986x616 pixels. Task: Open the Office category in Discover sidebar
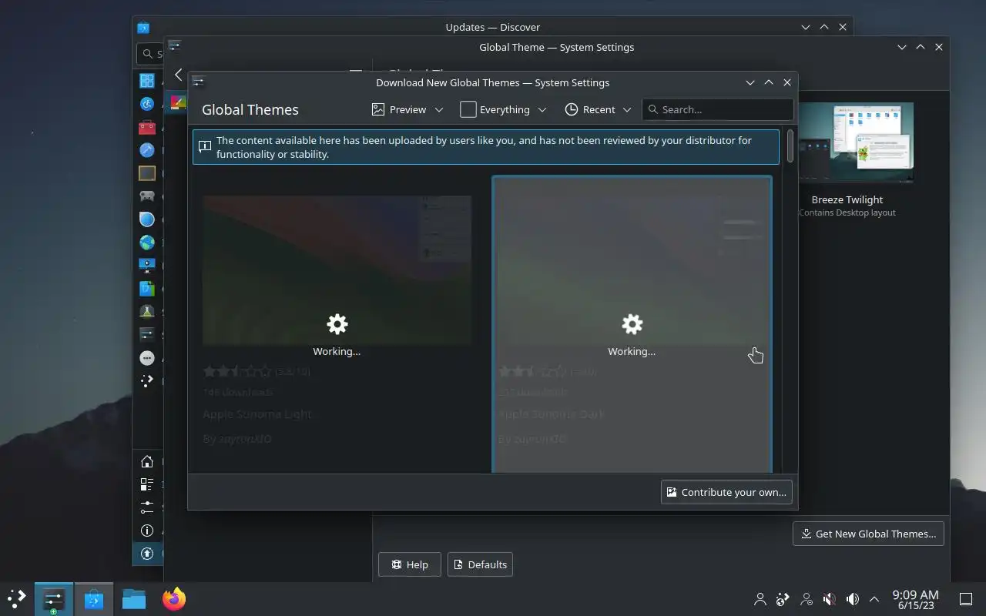147,288
